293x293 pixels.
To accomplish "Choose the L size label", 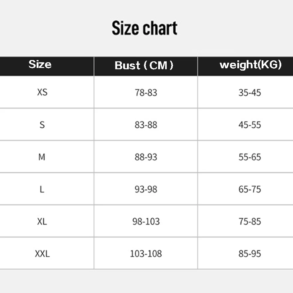I will point(42,189).
